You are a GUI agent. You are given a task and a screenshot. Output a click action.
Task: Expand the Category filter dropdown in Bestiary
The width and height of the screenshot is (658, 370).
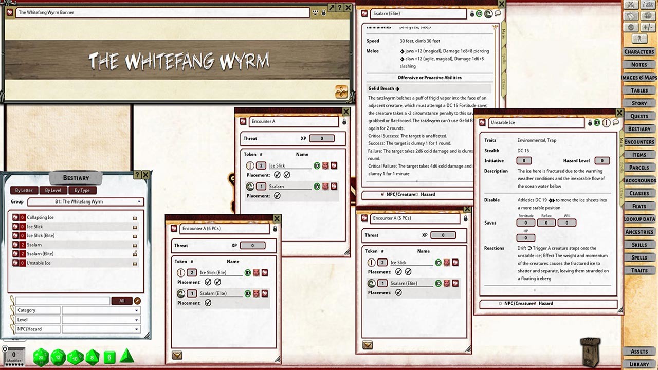click(x=101, y=310)
